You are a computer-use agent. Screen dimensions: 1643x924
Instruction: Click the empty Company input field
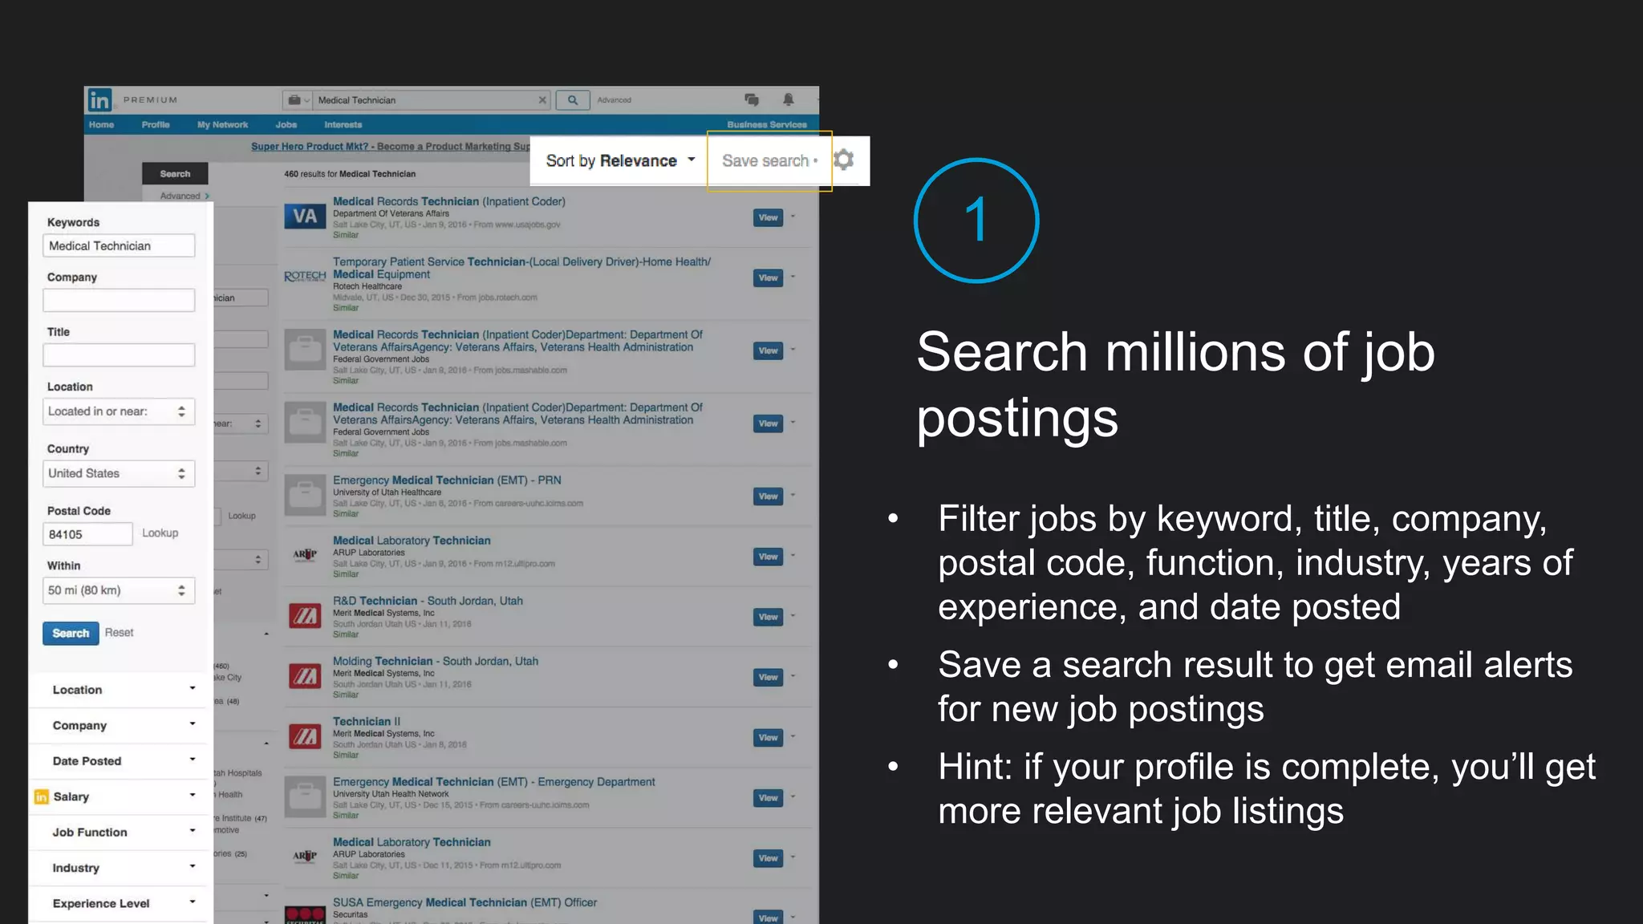click(119, 301)
